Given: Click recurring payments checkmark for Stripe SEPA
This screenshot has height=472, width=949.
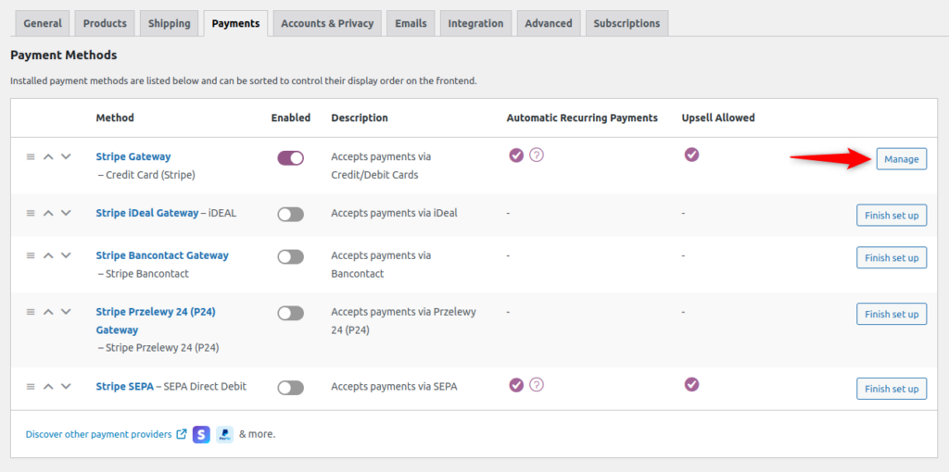Looking at the screenshot, I should 515,384.
